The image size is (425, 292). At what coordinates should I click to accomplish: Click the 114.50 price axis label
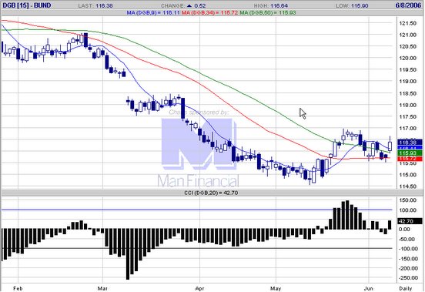tap(407, 186)
